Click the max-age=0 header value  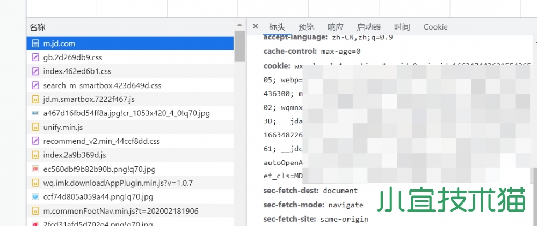point(341,52)
